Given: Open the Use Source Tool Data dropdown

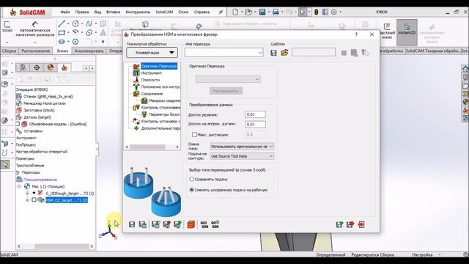Looking at the screenshot, I should click(x=242, y=156).
